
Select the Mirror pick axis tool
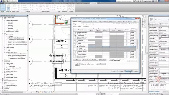pyautogui.click(x=44, y=6)
